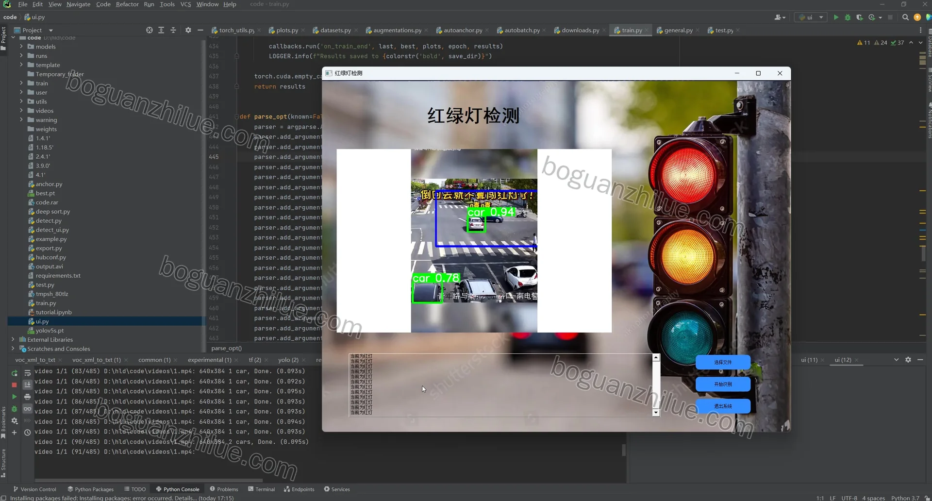Switch to the general.py editor tab

[678, 30]
